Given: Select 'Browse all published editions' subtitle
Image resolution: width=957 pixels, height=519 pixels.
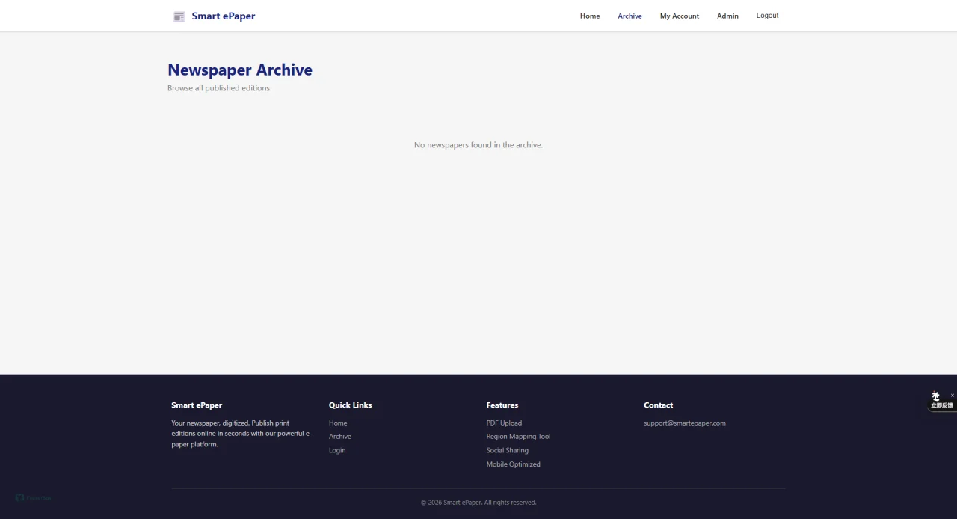Looking at the screenshot, I should [x=218, y=88].
